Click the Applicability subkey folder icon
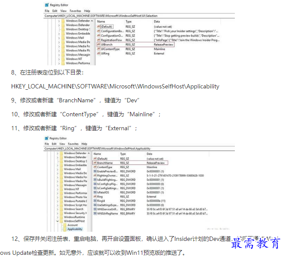 coord(65,229)
